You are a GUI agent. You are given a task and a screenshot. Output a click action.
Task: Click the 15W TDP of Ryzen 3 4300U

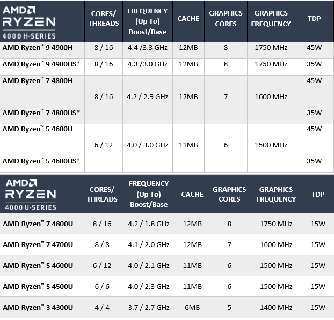pyautogui.click(x=318, y=307)
